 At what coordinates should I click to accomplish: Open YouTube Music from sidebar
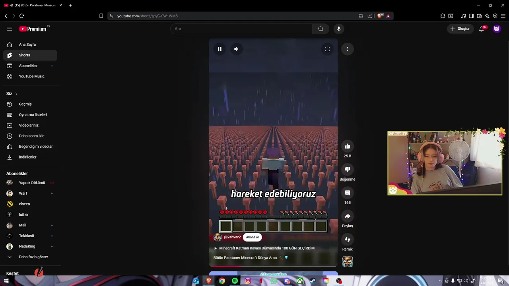pos(30,76)
